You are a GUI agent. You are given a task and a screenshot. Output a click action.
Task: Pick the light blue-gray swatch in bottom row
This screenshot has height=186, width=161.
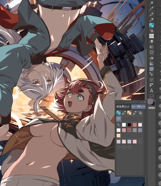(129, 141)
